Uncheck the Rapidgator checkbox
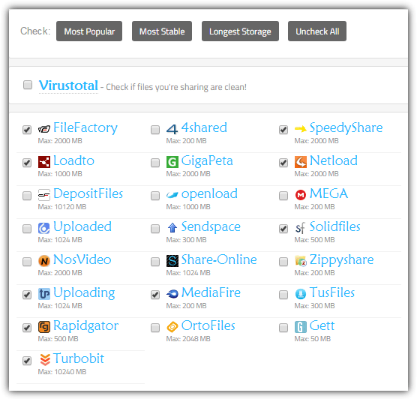Image resolution: width=417 pixels, height=399 pixels. (x=27, y=328)
